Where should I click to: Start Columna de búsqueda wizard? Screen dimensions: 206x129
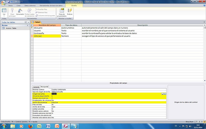45,16
